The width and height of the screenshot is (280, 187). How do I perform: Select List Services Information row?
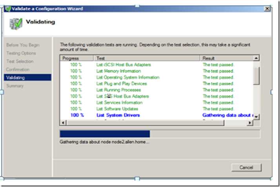click(156, 102)
